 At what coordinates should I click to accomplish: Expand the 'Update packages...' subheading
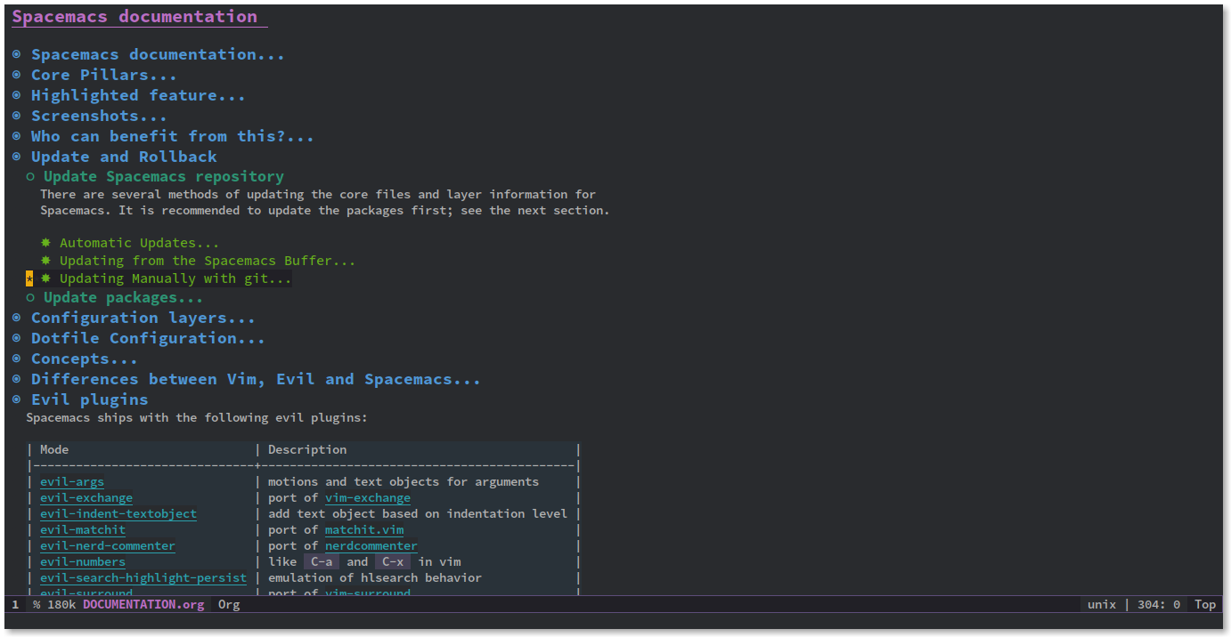click(x=123, y=298)
